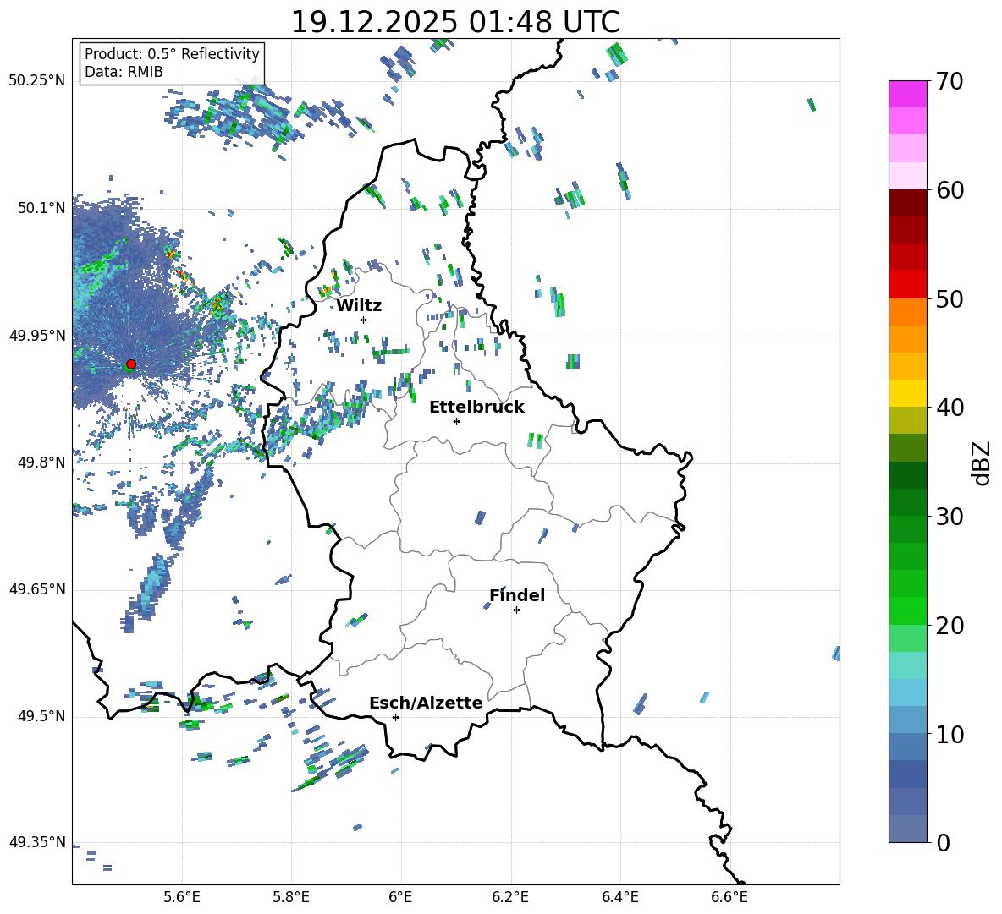This screenshot has width=1002, height=914.
Task: Click the cross marker below Ettelbruck
Action: (456, 421)
